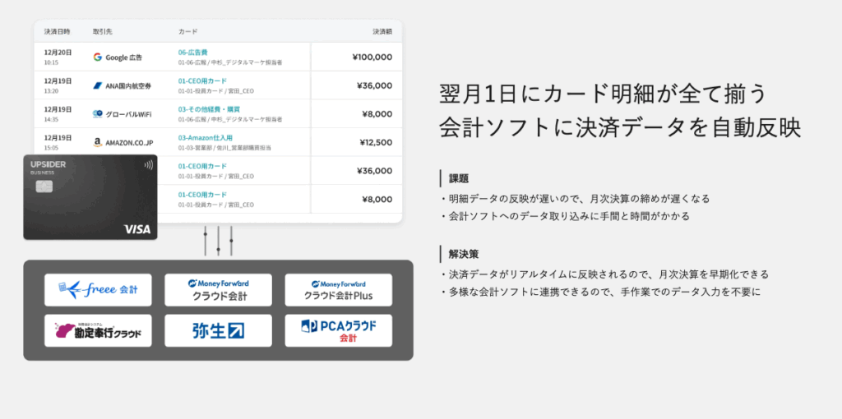Click the 決済額 column header
This screenshot has width=842, height=419.
pos(382,31)
